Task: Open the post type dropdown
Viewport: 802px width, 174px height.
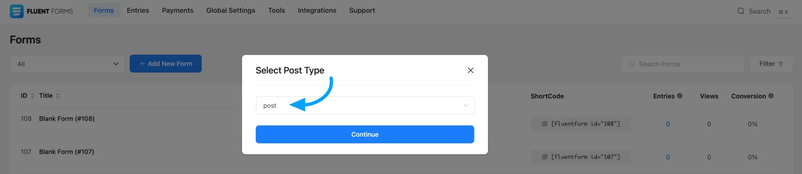Action: tap(365, 105)
